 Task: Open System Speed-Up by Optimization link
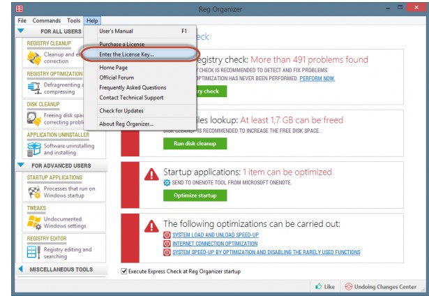click(x=266, y=252)
